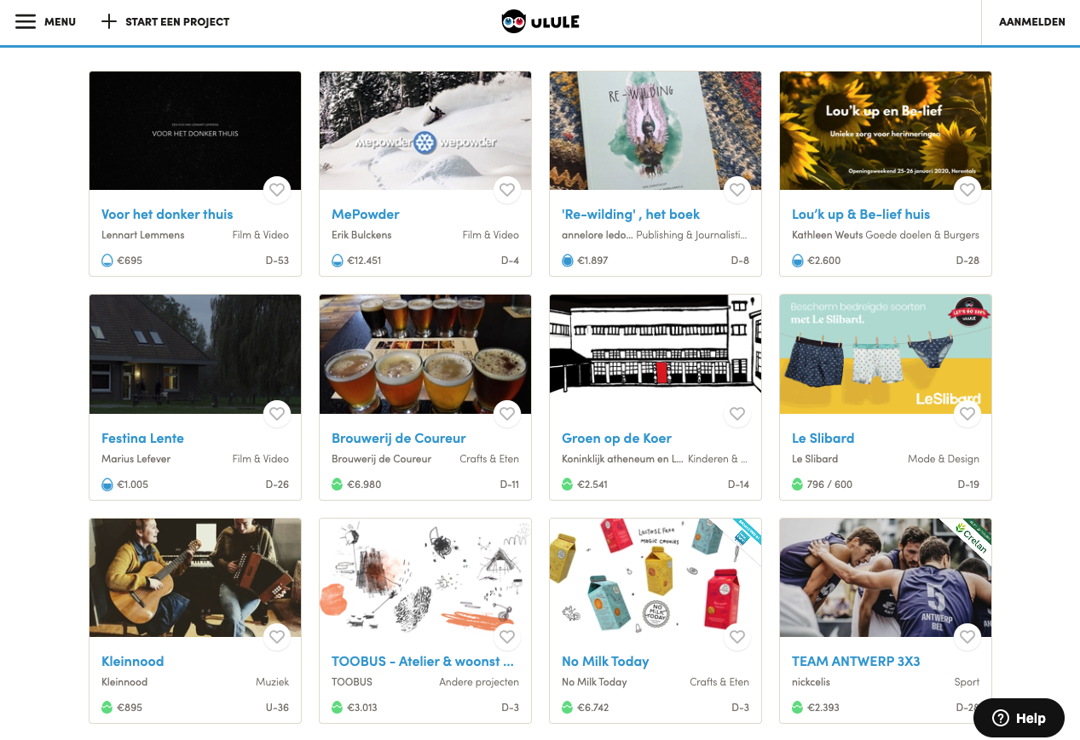Like the 'Re-wilding' book project heart

point(737,190)
